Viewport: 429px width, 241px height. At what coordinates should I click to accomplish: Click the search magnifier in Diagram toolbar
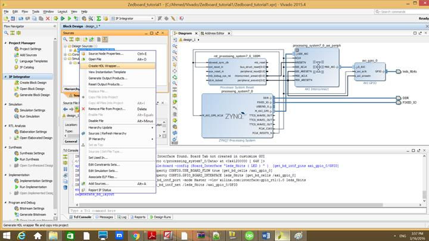(x=175, y=83)
